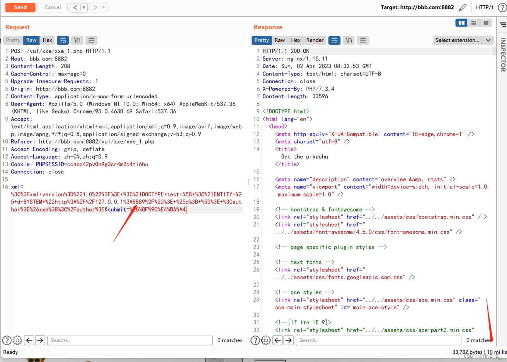Choose top-bottom split layout
Screen dimensions: 507x362
pos(474,23)
